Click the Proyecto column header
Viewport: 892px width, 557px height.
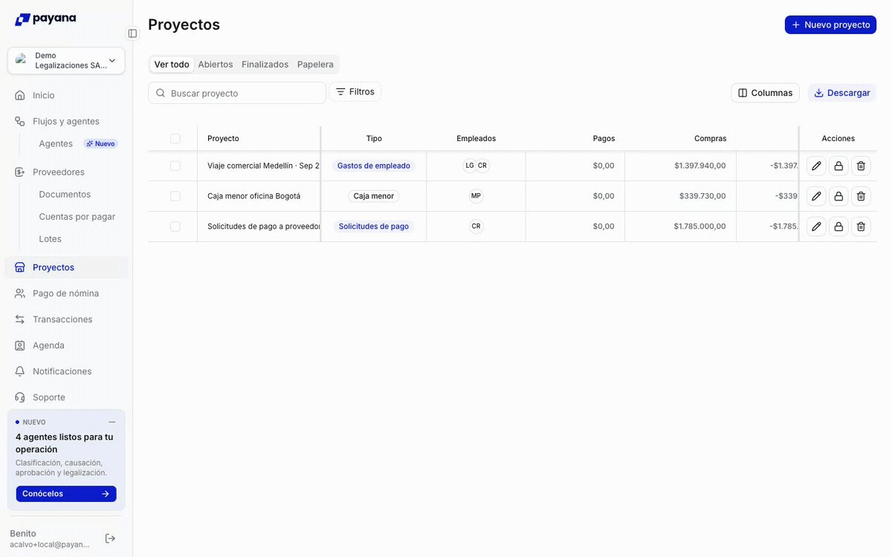[x=223, y=138]
